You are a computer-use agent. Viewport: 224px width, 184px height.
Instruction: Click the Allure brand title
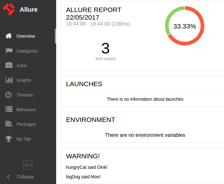29,10
